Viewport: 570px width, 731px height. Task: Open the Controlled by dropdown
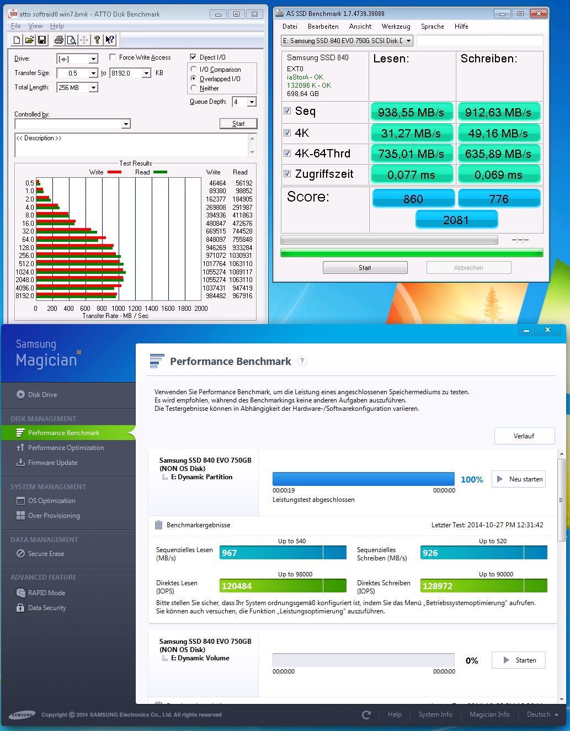(126, 124)
